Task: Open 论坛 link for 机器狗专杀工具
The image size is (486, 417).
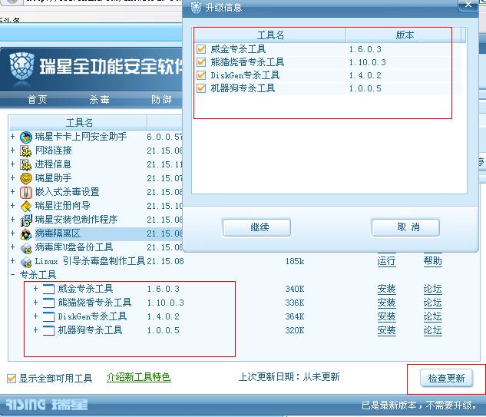Action: pos(433,330)
